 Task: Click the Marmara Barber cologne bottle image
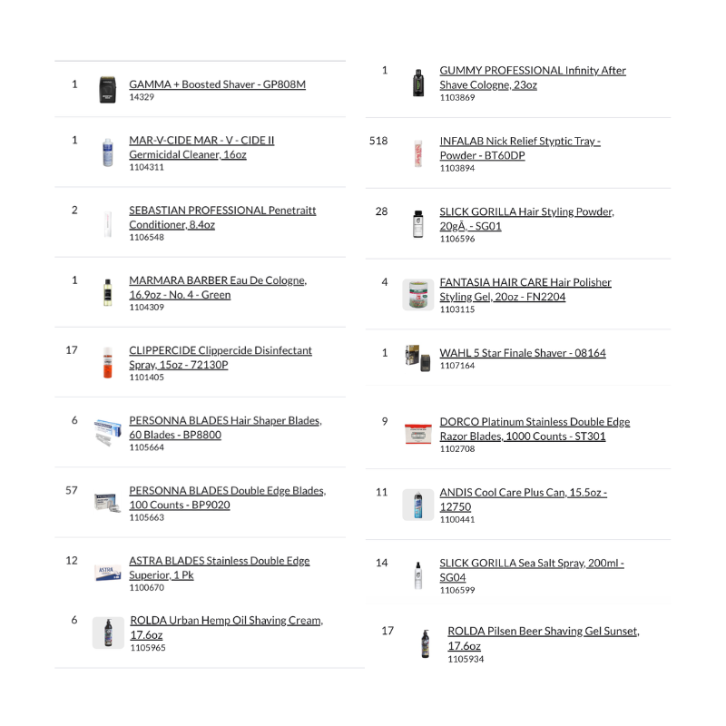[x=108, y=293]
